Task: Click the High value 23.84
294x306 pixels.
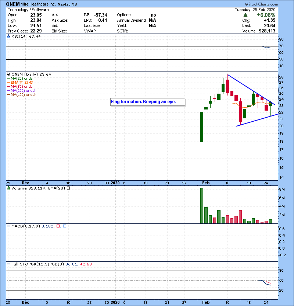Action: [x=36, y=20]
